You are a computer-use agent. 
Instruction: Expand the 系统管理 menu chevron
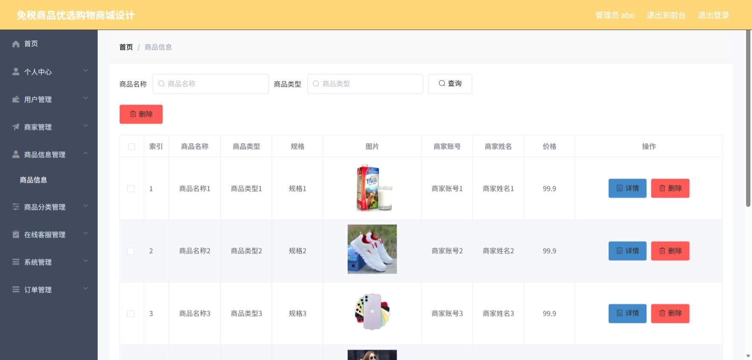[x=86, y=261]
